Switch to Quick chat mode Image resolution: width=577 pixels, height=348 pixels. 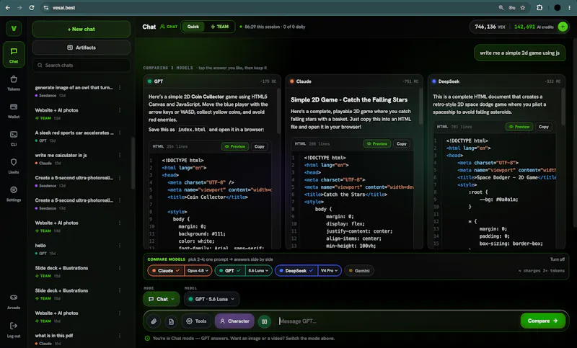(193, 27)
